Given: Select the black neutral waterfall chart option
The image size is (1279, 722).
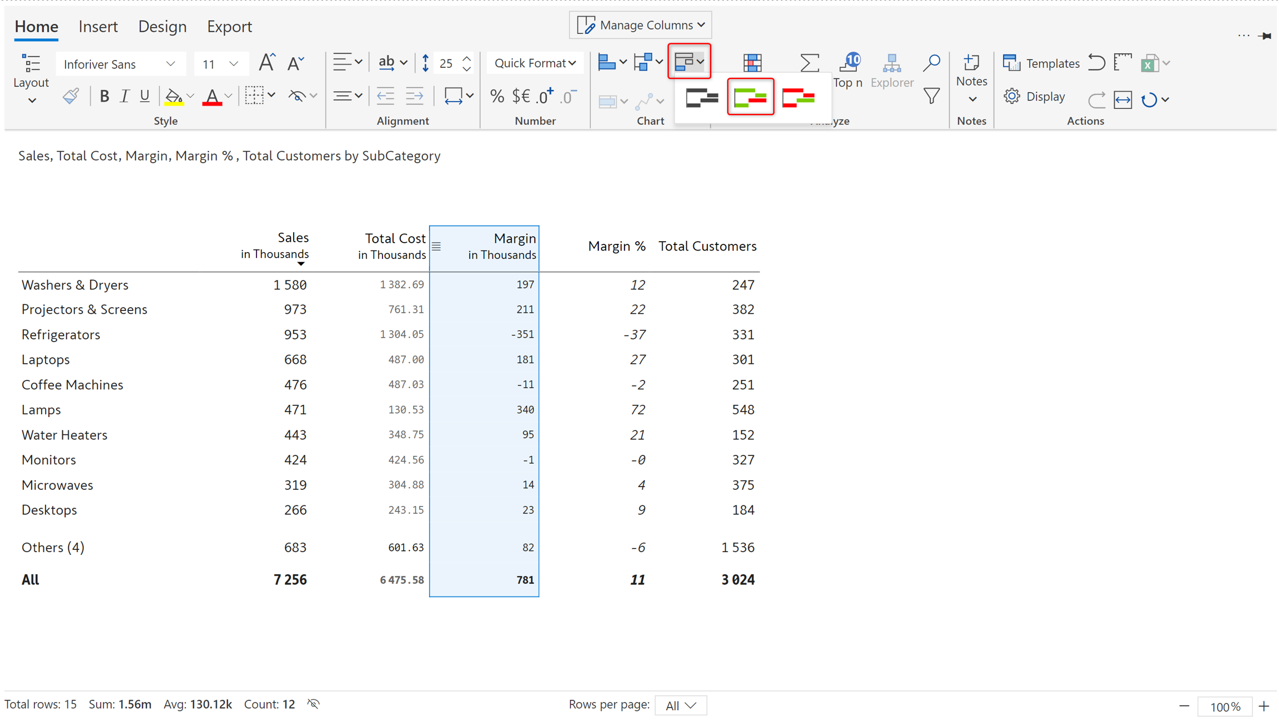Looking at the screenshot, I should click(702, 97).
